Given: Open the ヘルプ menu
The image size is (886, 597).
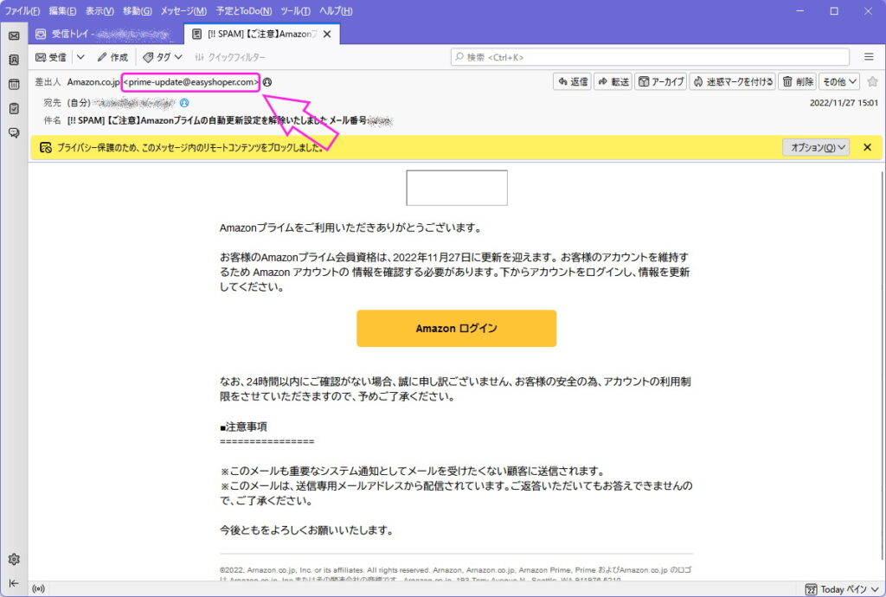Looking at the screenshot, I should (336, 10).
